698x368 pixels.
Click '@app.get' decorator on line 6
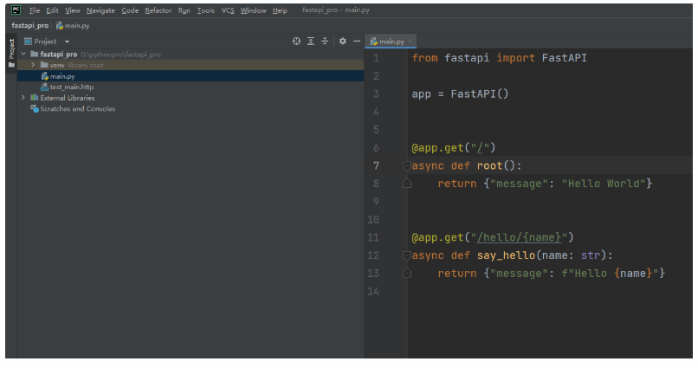[437, 148]
